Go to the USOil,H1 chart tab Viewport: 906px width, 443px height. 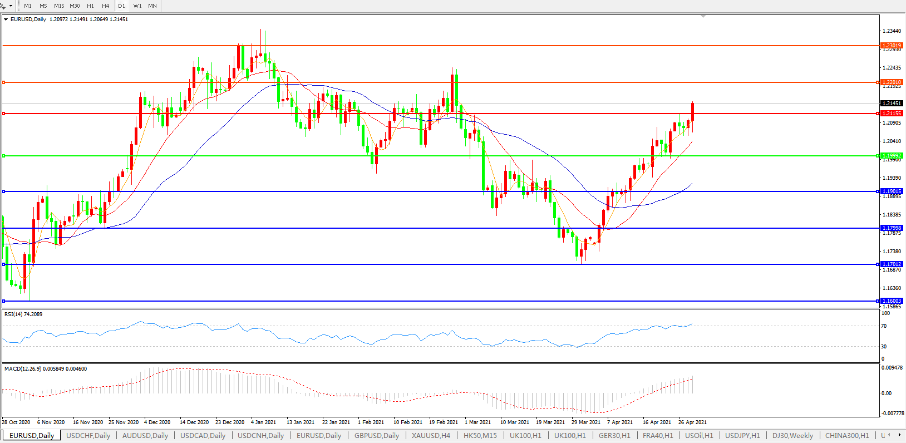click(699, 436)
